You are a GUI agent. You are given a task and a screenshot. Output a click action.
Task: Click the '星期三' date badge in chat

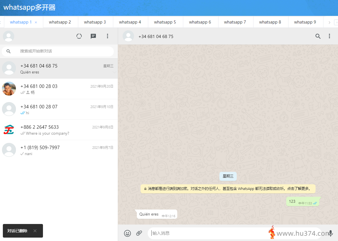pos(228,176)
